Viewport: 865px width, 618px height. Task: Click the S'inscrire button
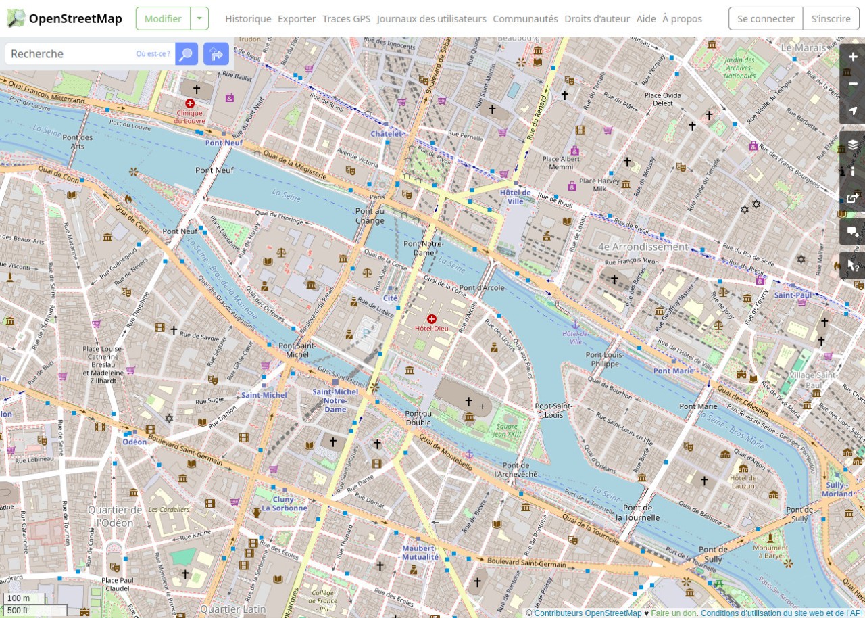pos(831,18)
